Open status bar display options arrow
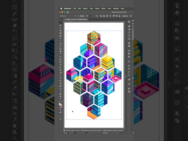188x141 pixels. pos(117,133)
